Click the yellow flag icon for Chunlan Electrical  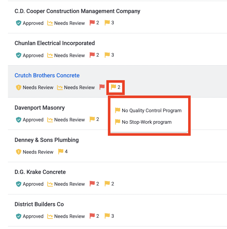[x=107, y=55]
